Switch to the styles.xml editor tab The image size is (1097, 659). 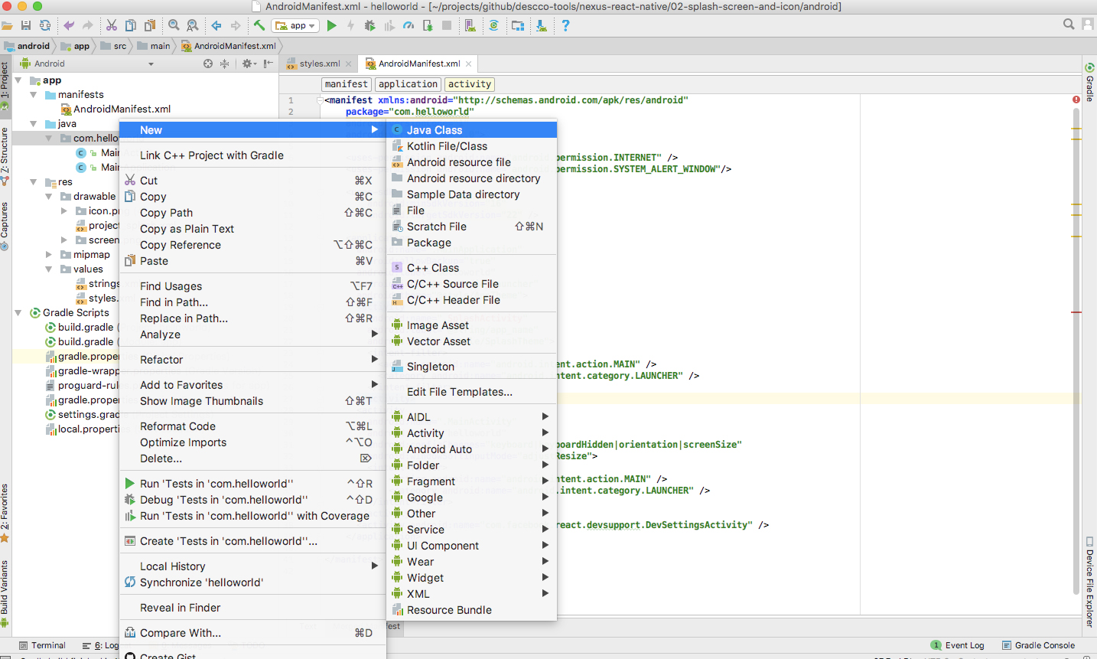click(x=319, y=64)
